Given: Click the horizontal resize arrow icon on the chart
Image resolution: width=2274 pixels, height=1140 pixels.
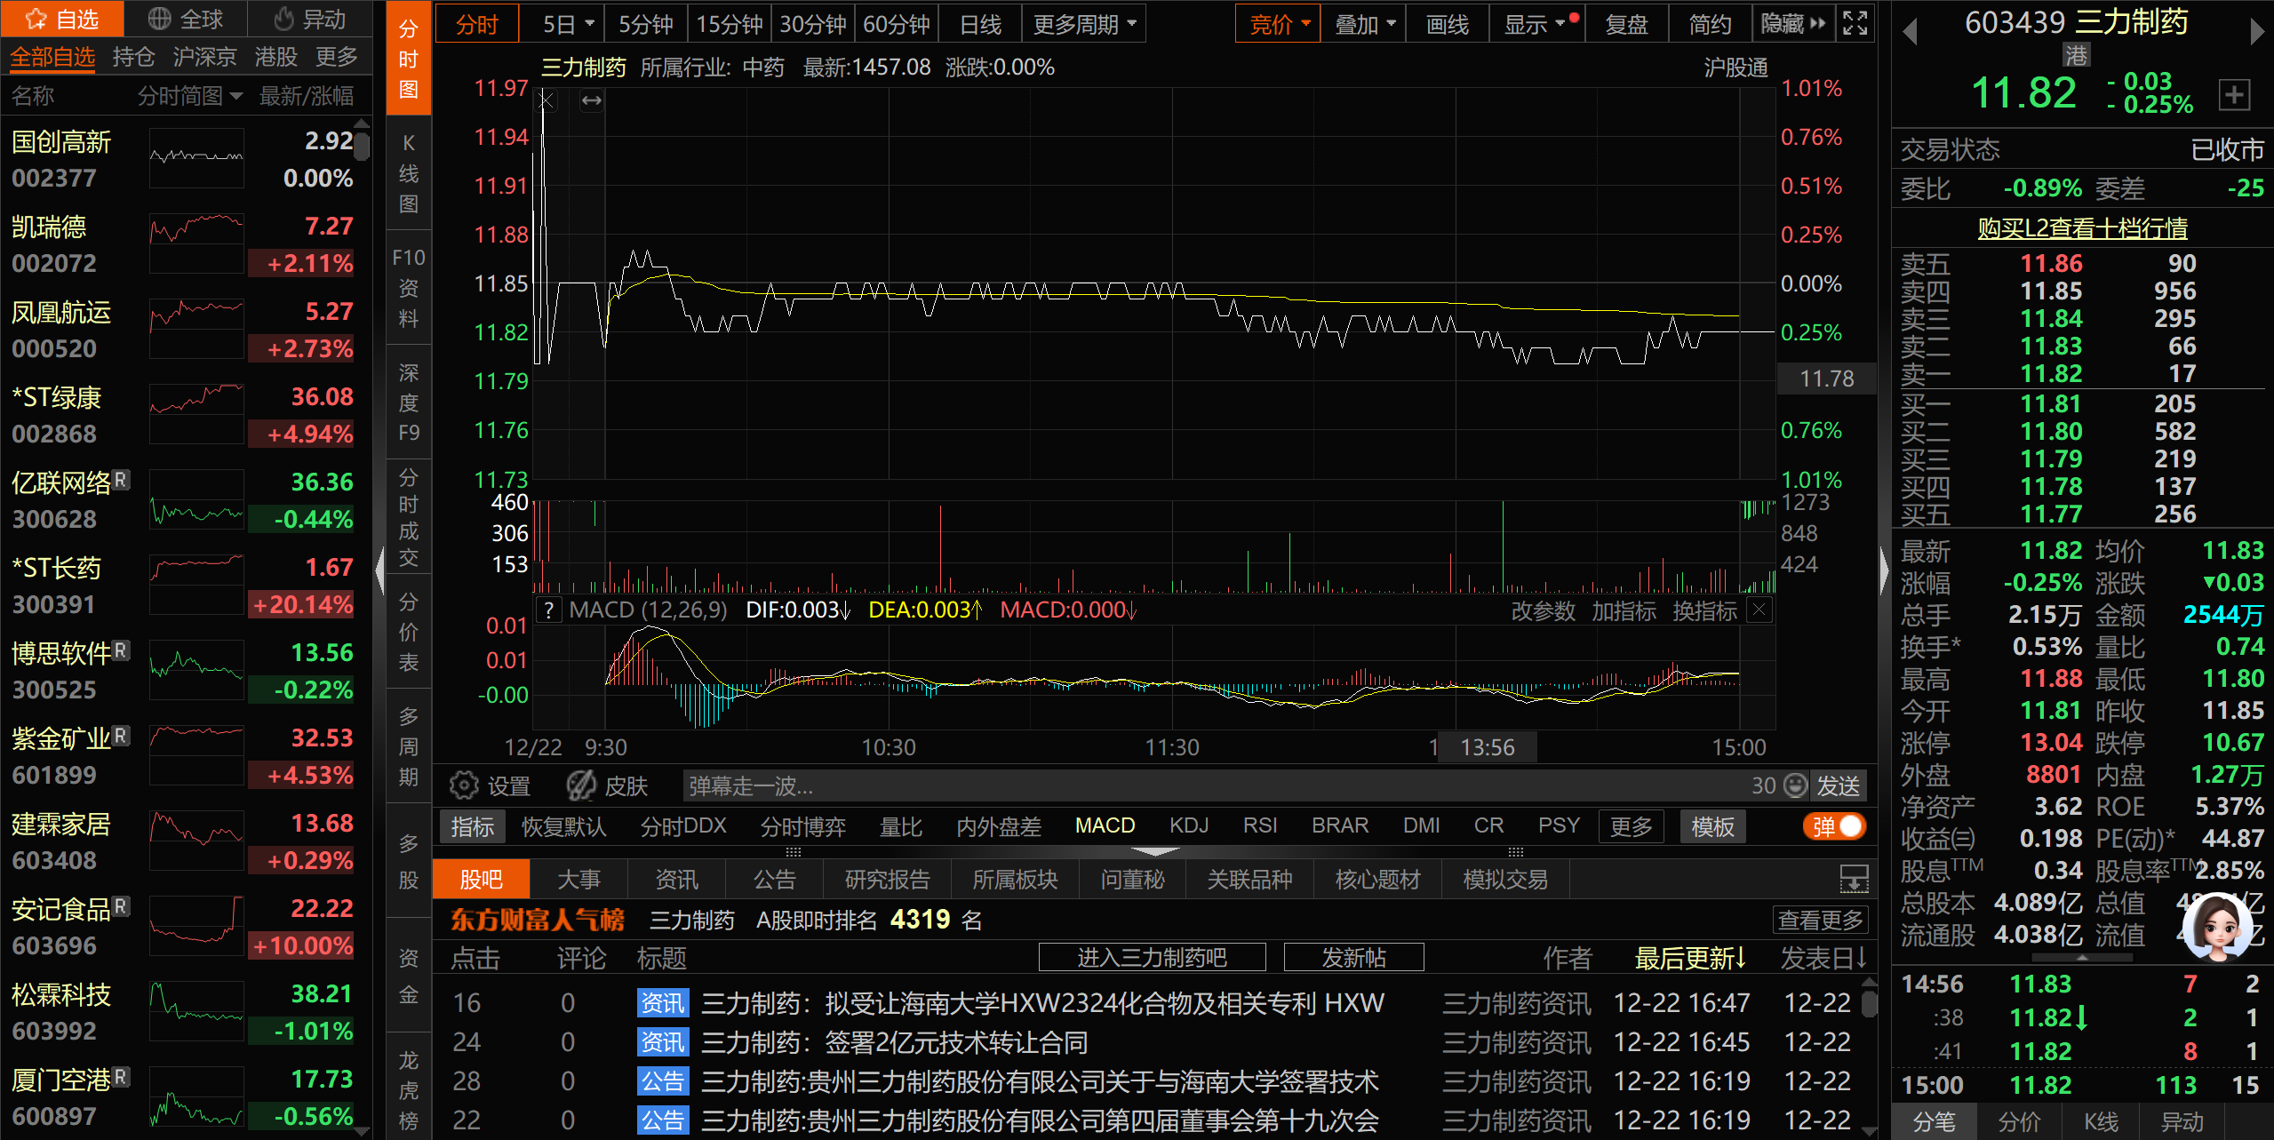Looking at the screenshot, I should [x=592, y=101].
